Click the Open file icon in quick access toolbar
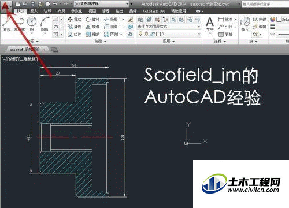289x208 pixels. (x=25, y=4)
